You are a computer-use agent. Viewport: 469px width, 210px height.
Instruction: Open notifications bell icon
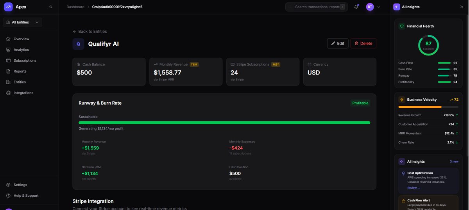pos(356,7)
